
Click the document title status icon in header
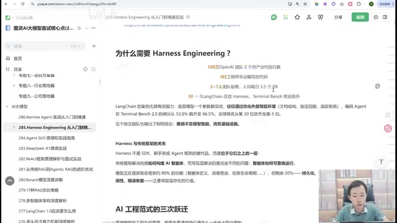[x=188, y=17]
